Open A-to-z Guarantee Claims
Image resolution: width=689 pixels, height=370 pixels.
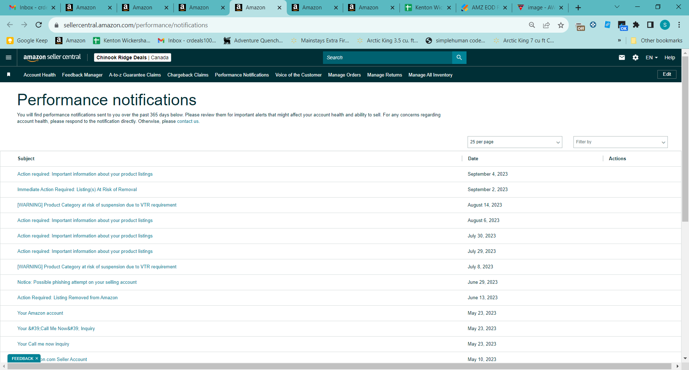click(x=135, y=75)
